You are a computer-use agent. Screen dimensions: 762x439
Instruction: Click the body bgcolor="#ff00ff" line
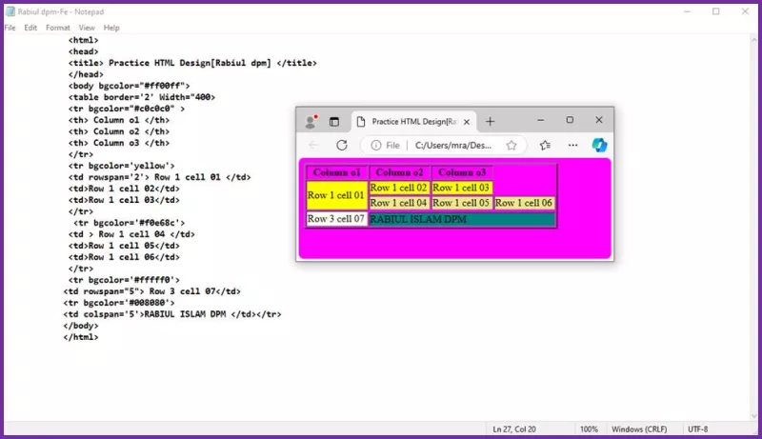[x=130, y=86]
